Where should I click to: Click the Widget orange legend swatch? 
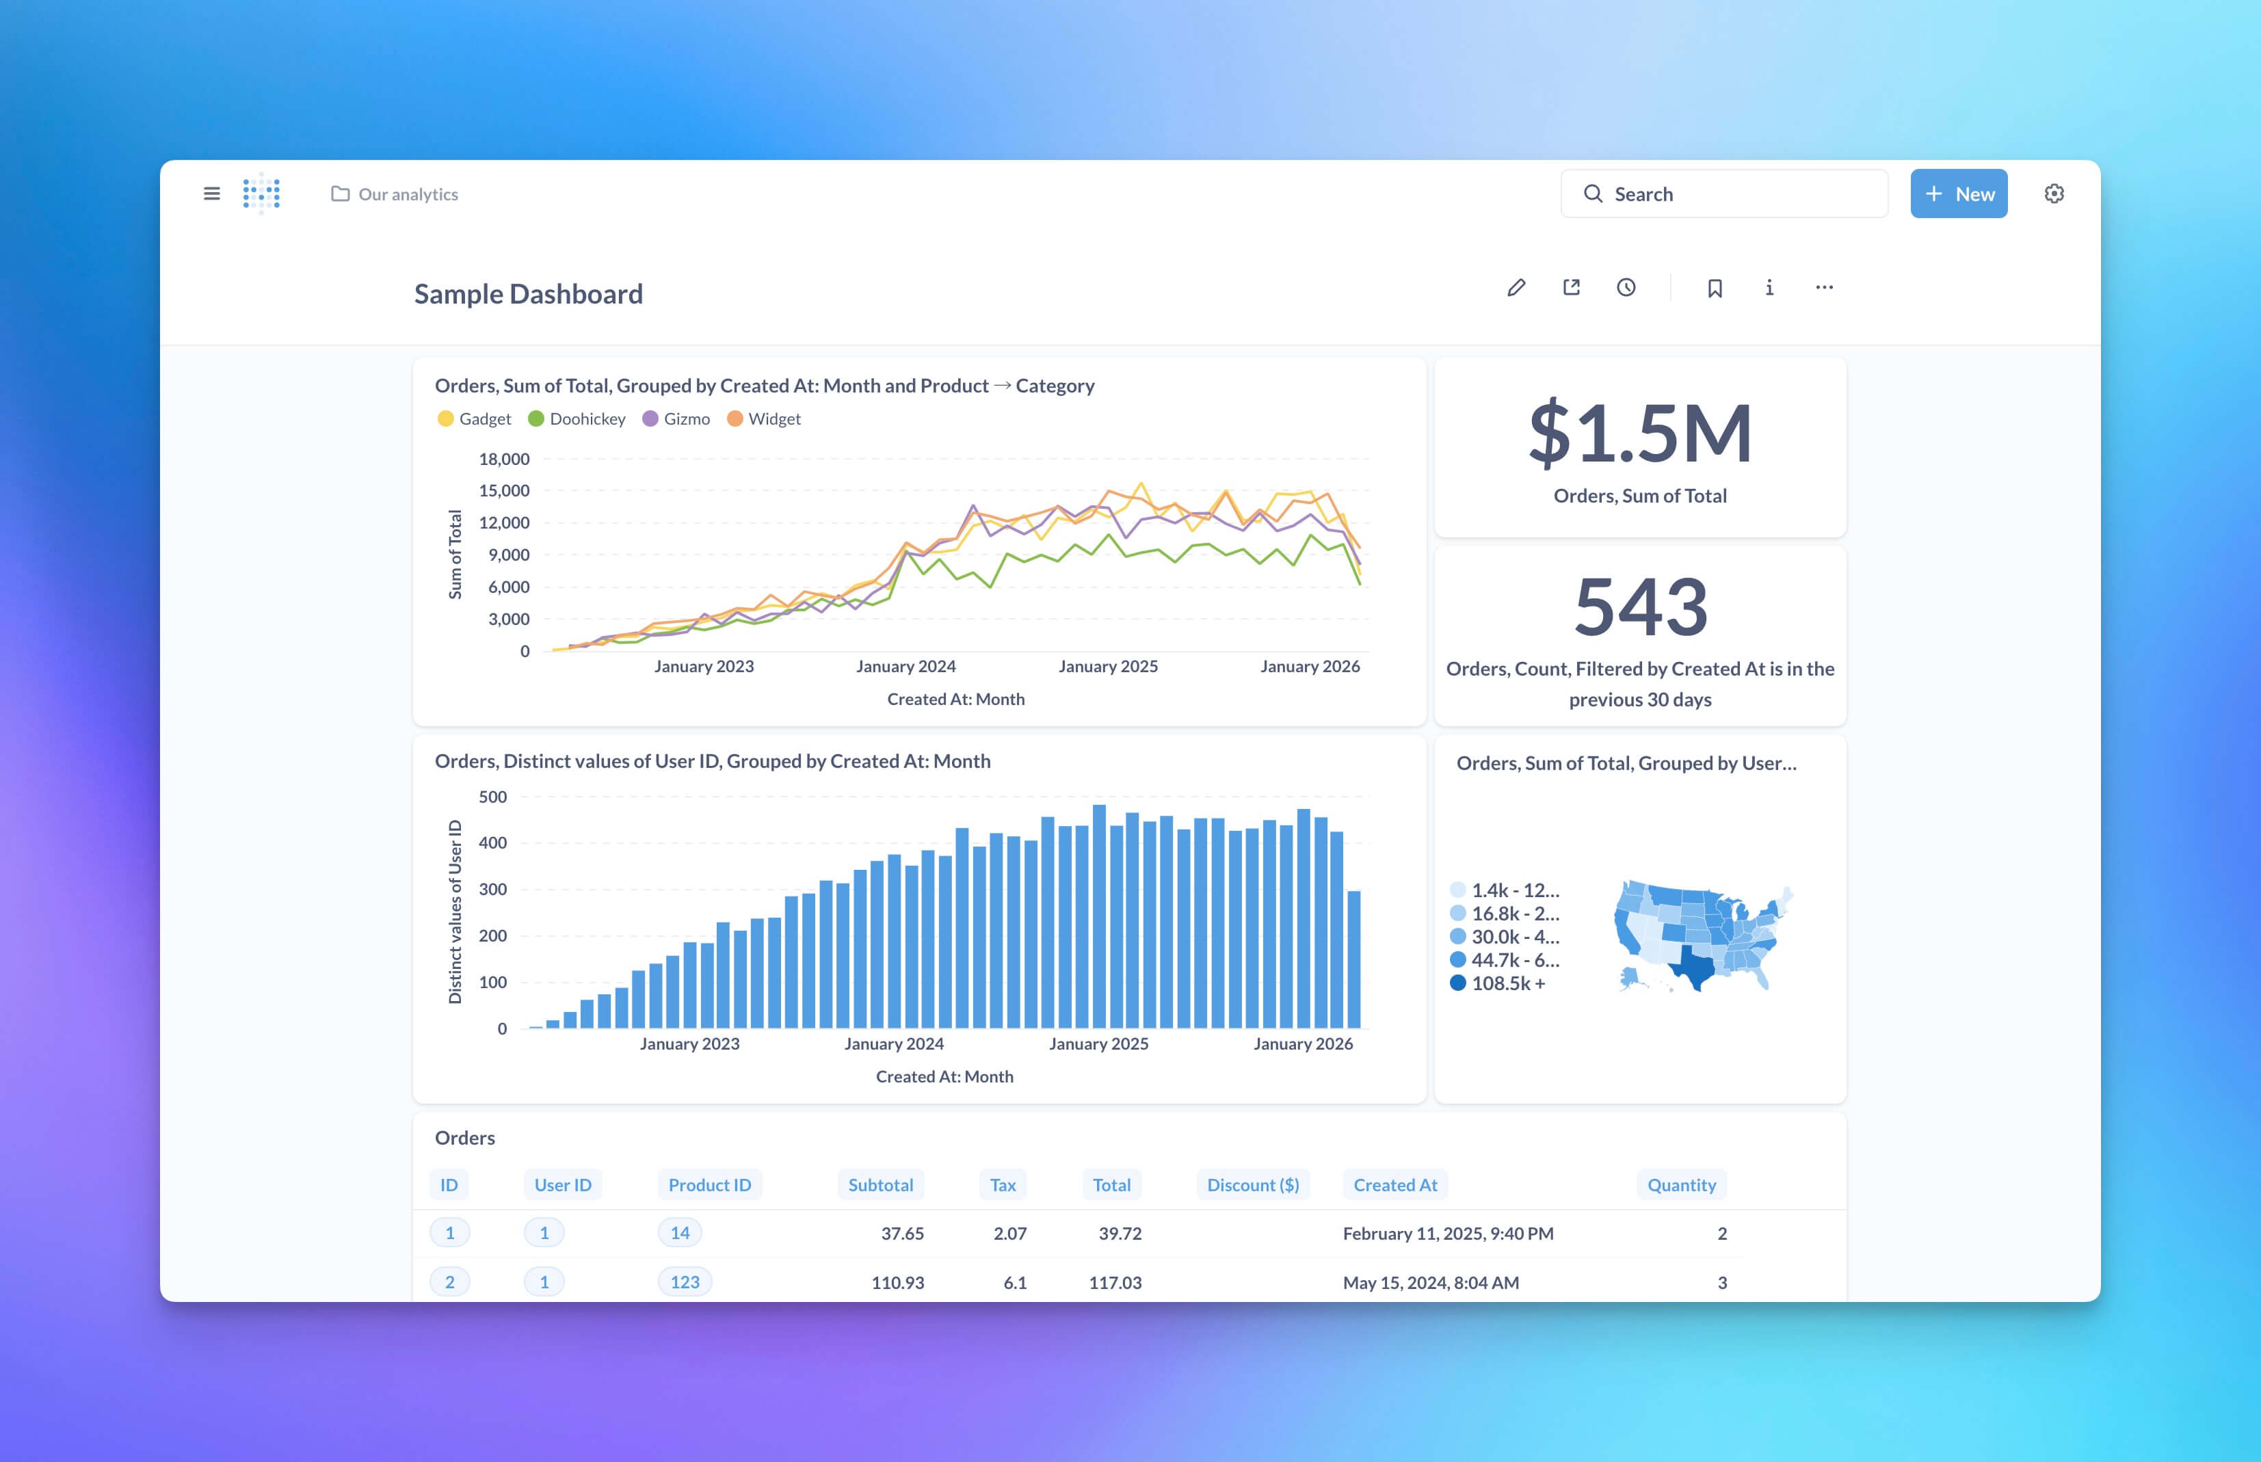point(735,418)
